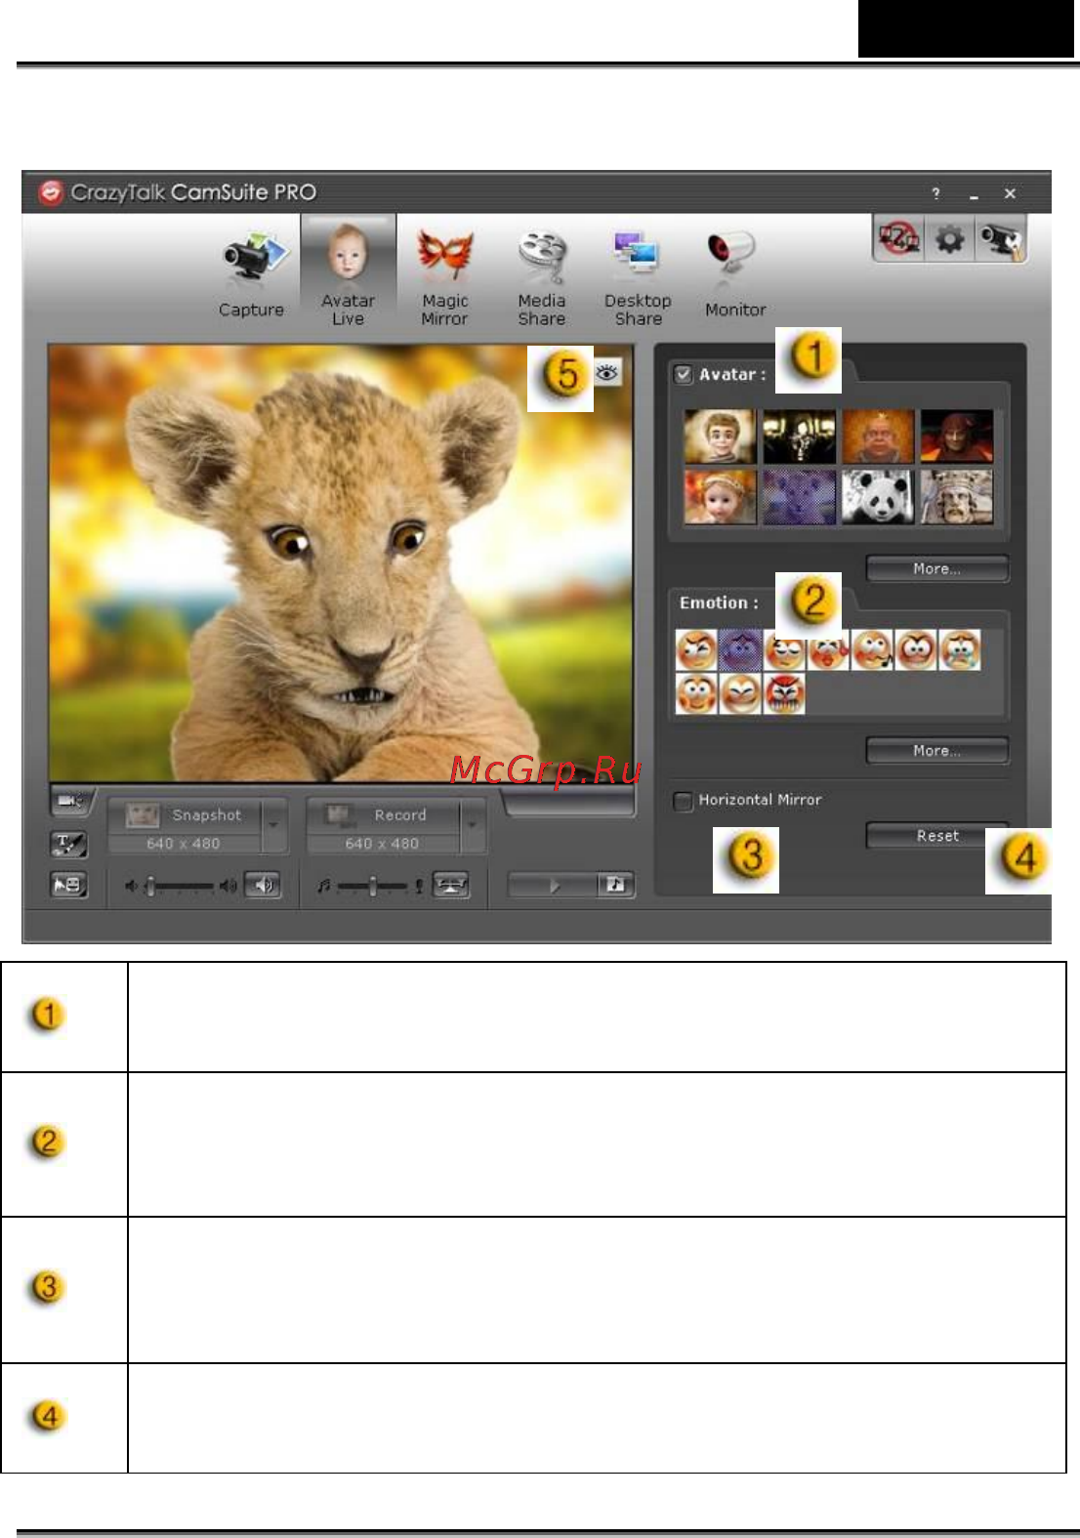Click the security camera icon at top right
The height and width of the screenshot is (1538, 1080).
click(x=1001, y=239)
